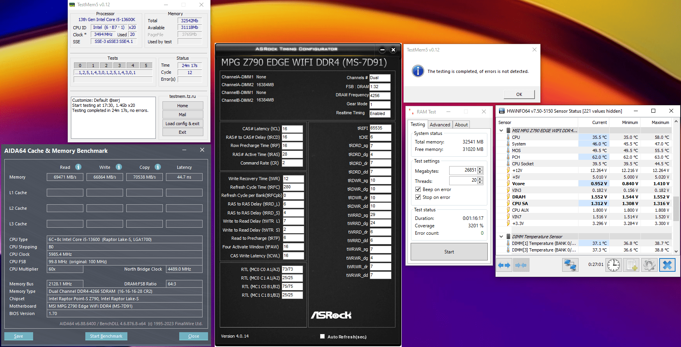Open HWiNFO remote network monitoring icon

[570, 265]
